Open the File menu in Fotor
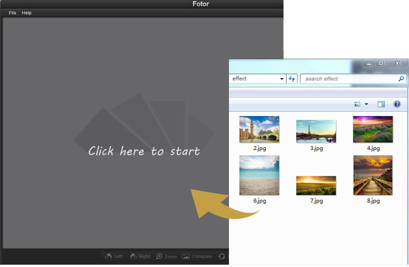 [x=12, y=13]
